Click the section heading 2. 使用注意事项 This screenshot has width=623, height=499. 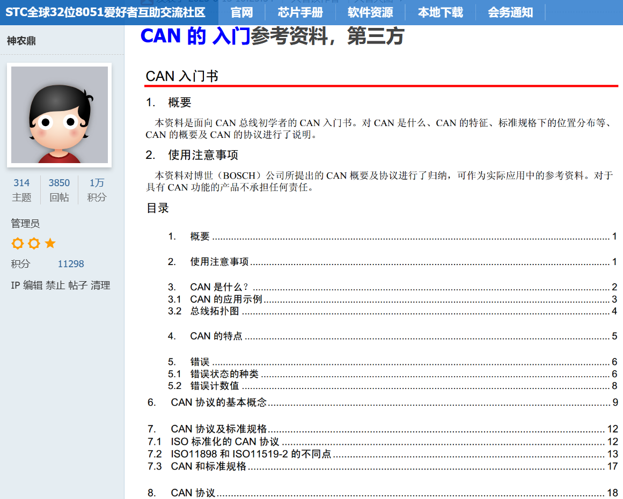tap(192, 155)
